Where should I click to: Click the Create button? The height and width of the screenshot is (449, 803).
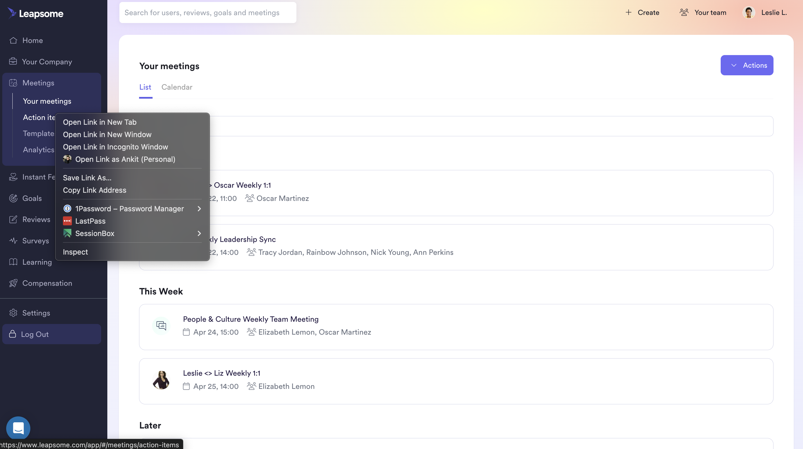tap(642, 12)
